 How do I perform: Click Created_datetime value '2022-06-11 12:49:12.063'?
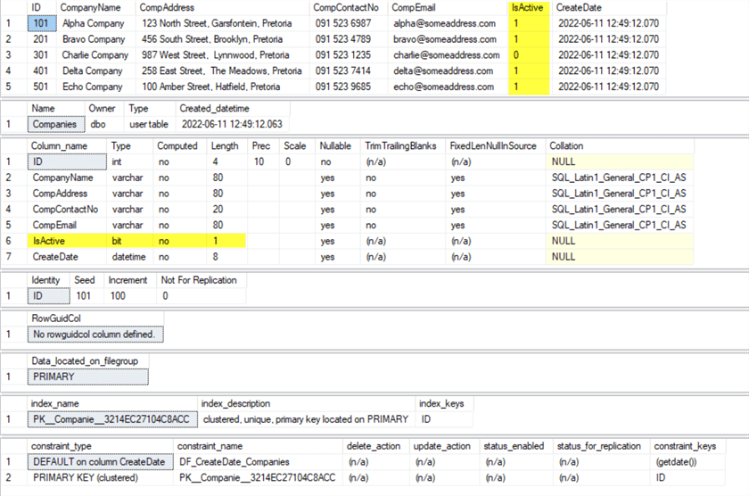click(232, 124)
